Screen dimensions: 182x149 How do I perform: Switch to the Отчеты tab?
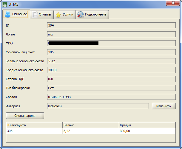click(41, 15)
